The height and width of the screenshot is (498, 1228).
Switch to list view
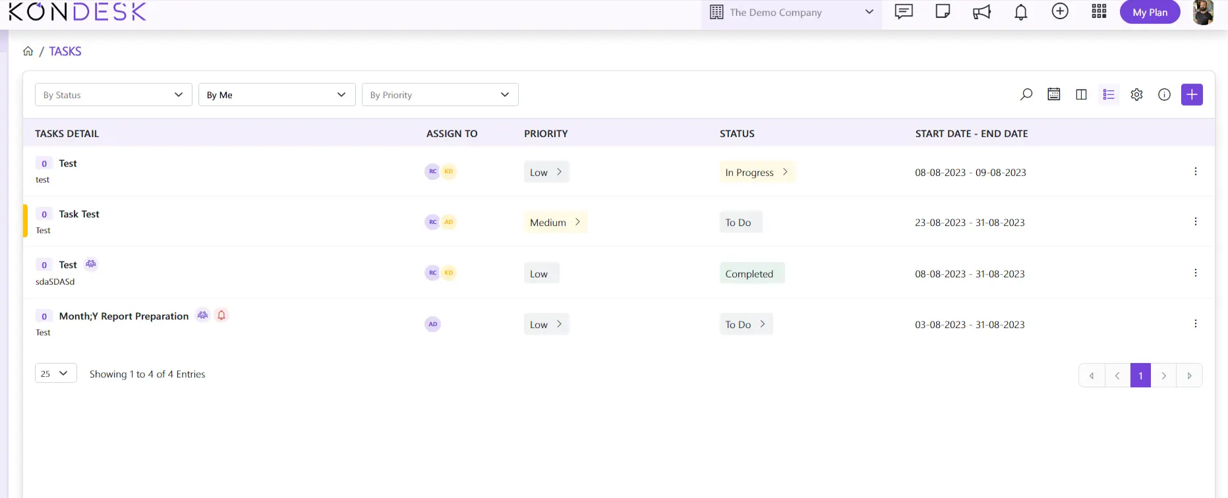point(1109,95)
